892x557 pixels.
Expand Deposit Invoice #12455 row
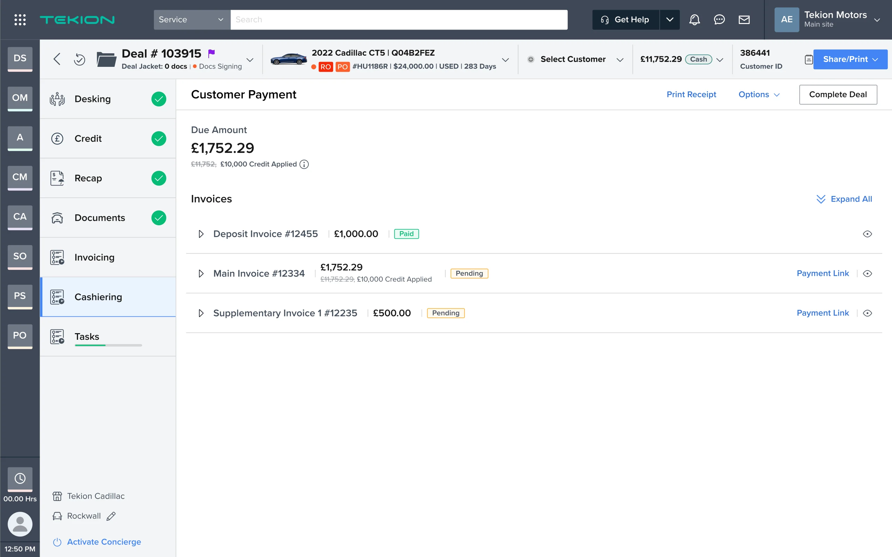tap(201, 234)
